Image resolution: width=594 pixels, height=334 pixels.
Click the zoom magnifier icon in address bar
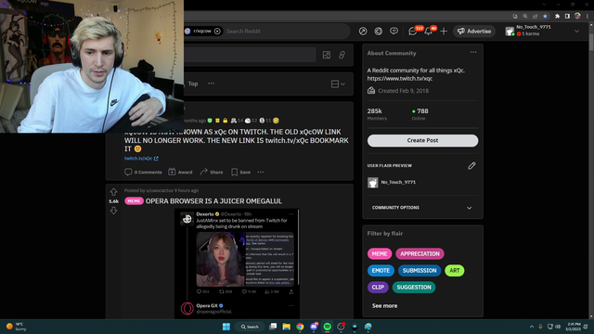[525, 17]
